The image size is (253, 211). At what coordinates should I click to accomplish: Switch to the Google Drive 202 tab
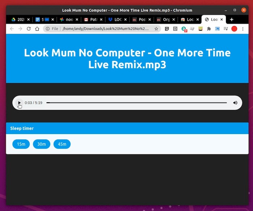tap(18, 20)
